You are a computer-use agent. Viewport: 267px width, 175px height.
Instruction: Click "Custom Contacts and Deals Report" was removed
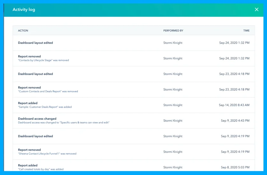(48, 91)
